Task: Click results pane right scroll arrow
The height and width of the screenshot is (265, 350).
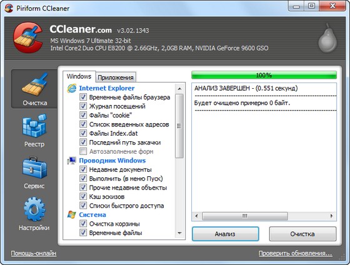Action: (x=331, y=216)
